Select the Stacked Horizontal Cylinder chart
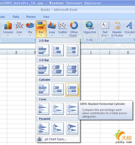This screenshot has width=135, height=145. 58,89
